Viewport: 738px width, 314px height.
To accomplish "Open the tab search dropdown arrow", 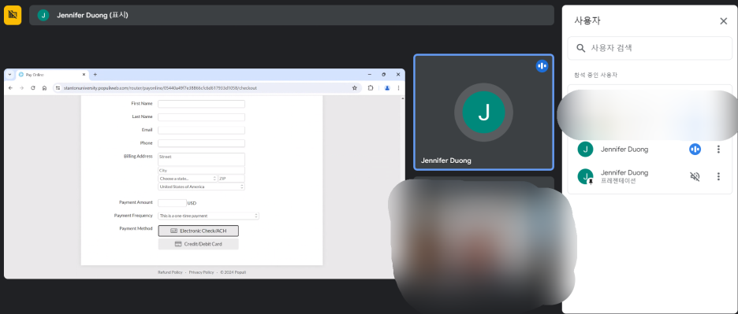I will [9, 75].
